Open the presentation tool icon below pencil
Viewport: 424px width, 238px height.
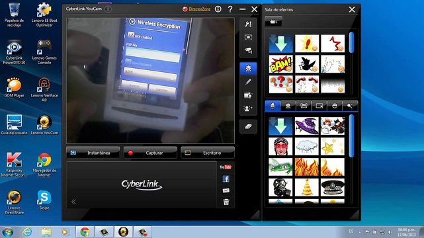[248, 95]
